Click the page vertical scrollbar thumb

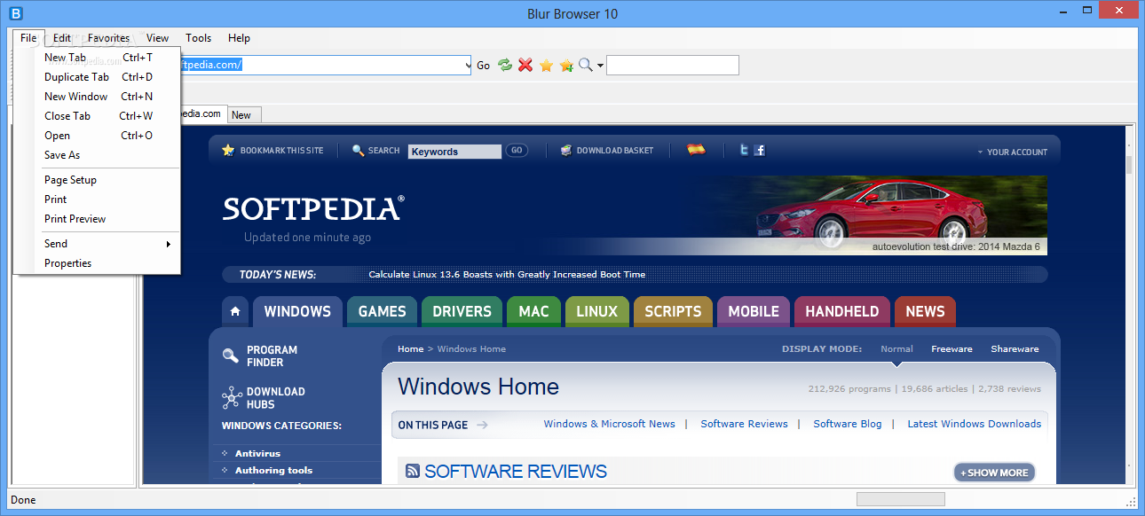(x=1129, y=166)
